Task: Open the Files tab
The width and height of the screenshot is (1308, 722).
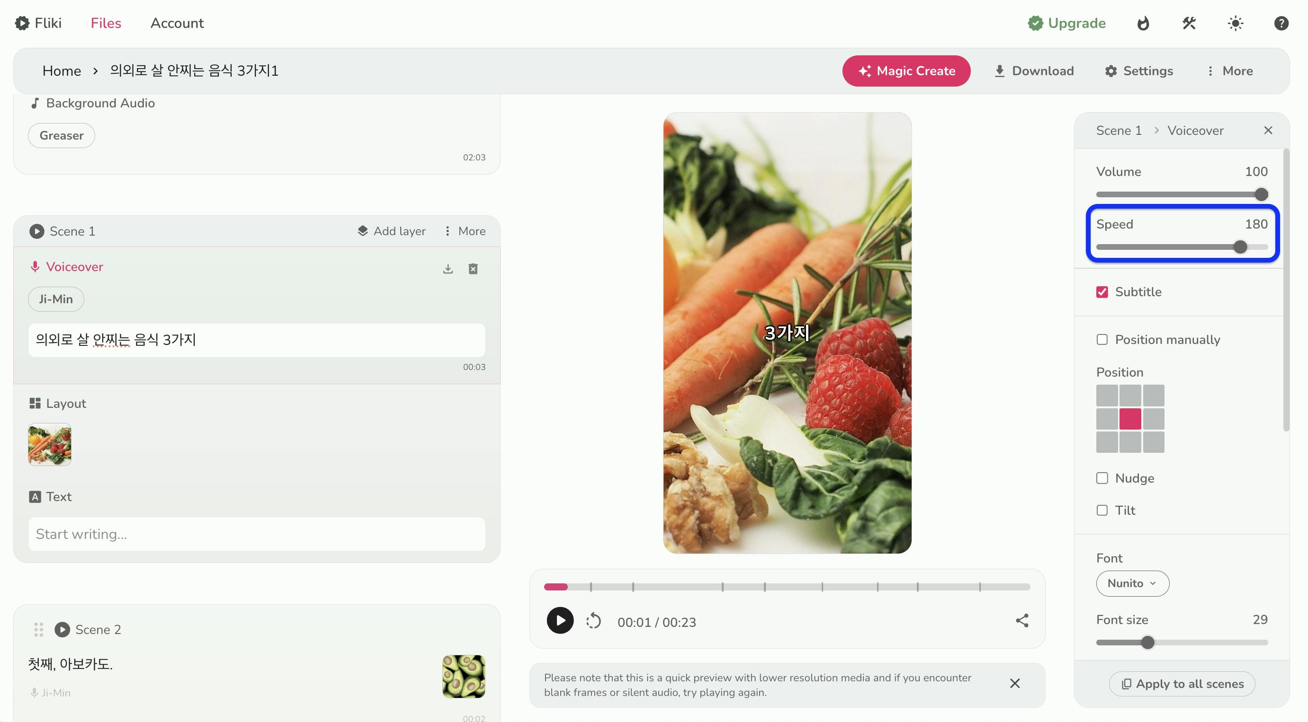Action: pyautogui.click(x=106, y=23)
